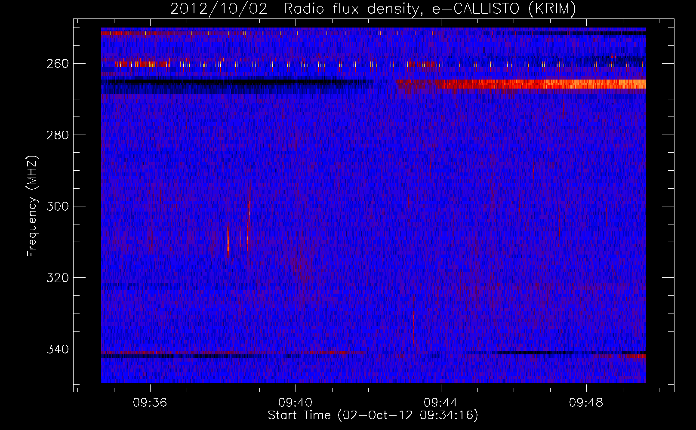This screenshot has height=430, width=696.
Task: Click the 260 frequency tick label
Action: pos(58,64)
